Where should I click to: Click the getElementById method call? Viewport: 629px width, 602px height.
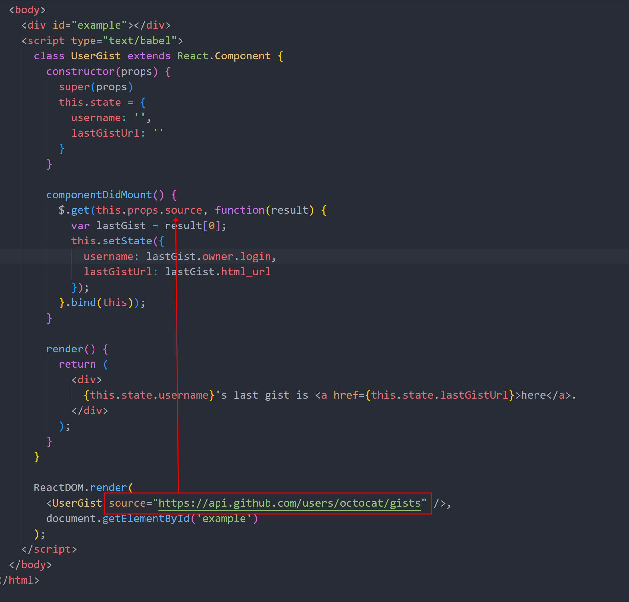click(146, 518)
